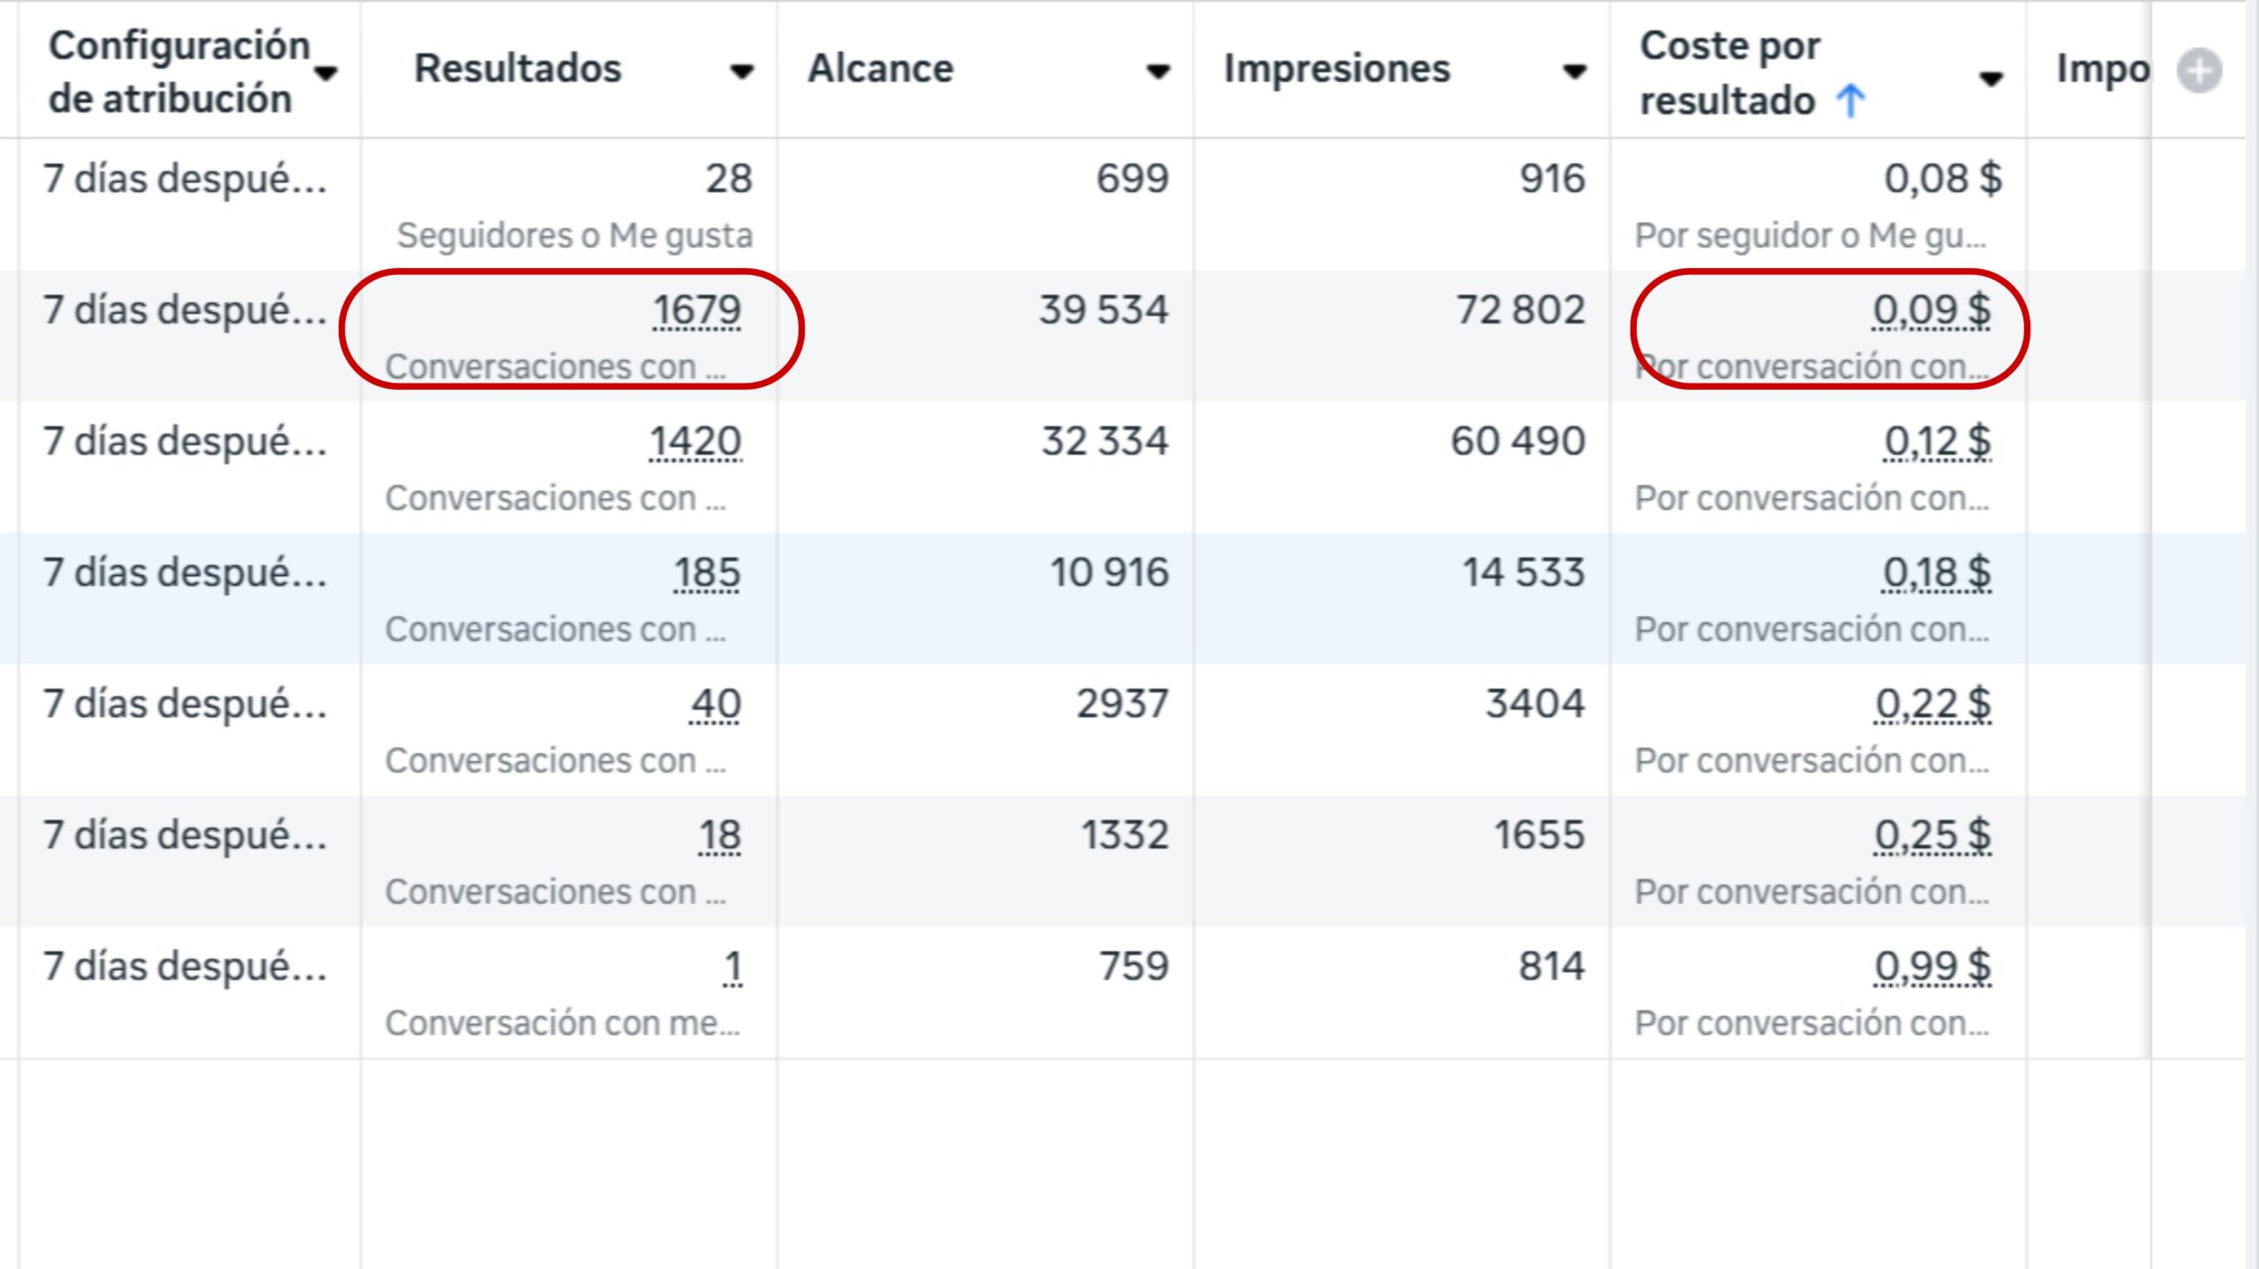The image size is (2259, 1269).
Task: Click the Resultados column header
Action: 518,68
